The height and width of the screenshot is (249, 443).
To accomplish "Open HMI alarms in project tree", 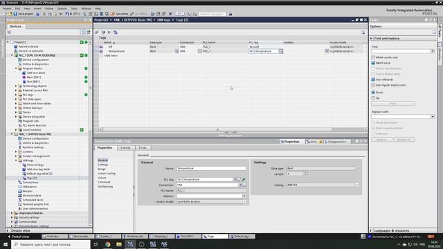I will (30, 187).
